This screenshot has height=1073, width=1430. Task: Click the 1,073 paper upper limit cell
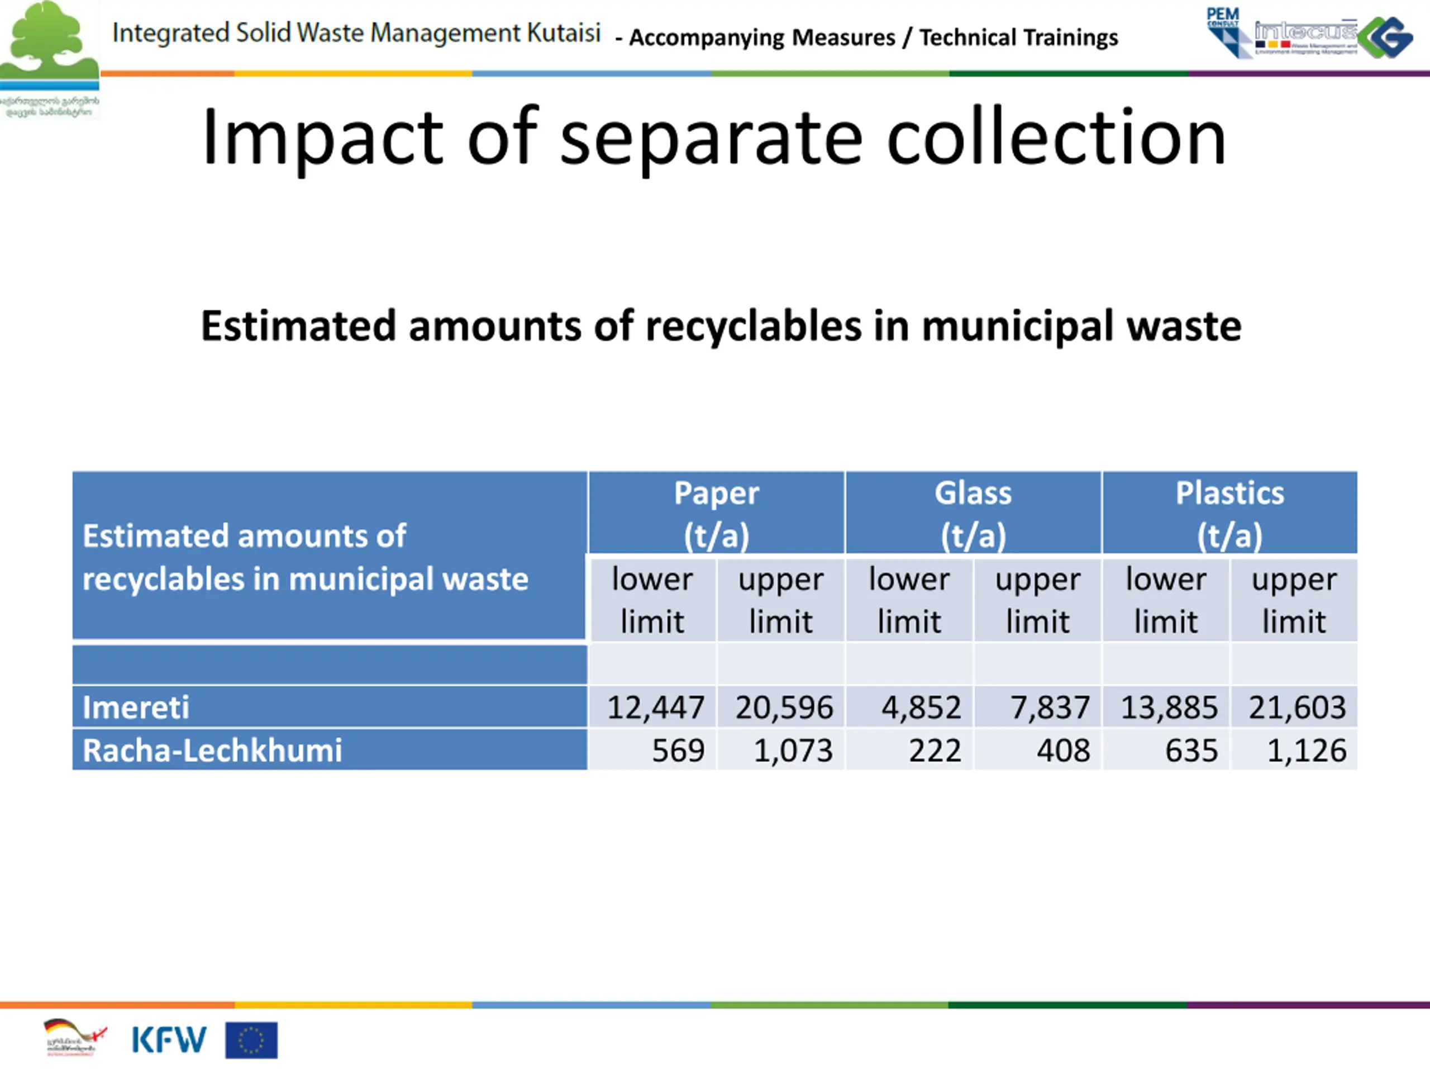pos(781,749)
